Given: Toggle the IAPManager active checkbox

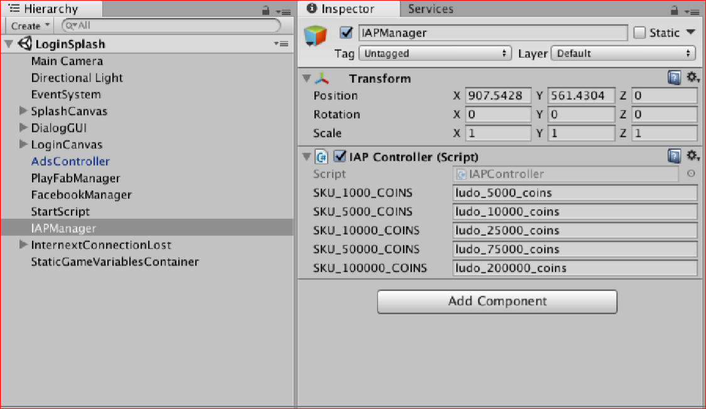Looking at the screenshot, I should pyautogui.click(x=345, y=33).
